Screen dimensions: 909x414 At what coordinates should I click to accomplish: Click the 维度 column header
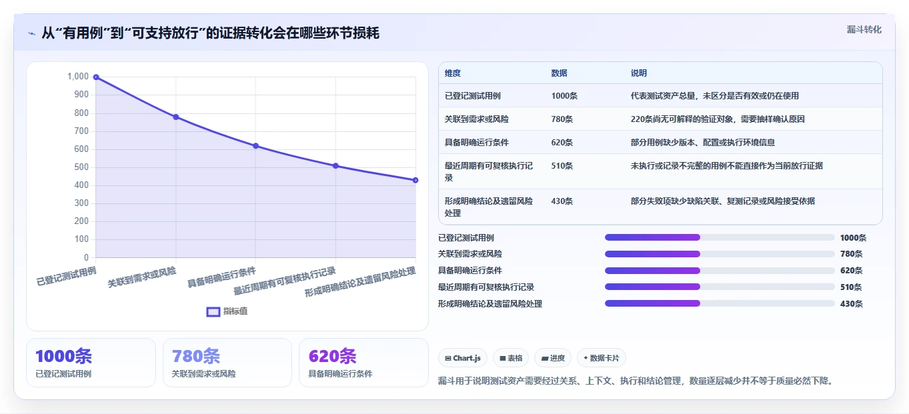(x=453, y=73)
